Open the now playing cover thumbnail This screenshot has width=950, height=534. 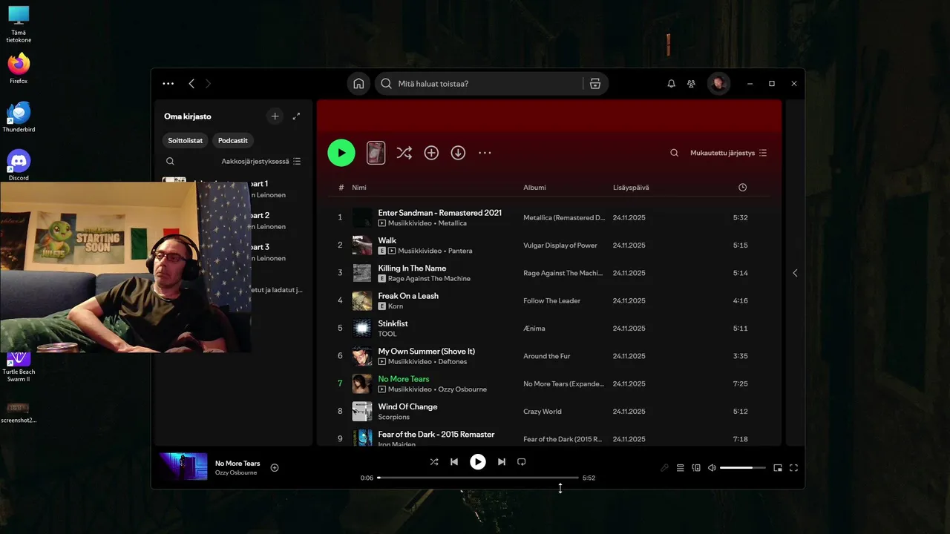click(x=183, y=467)
